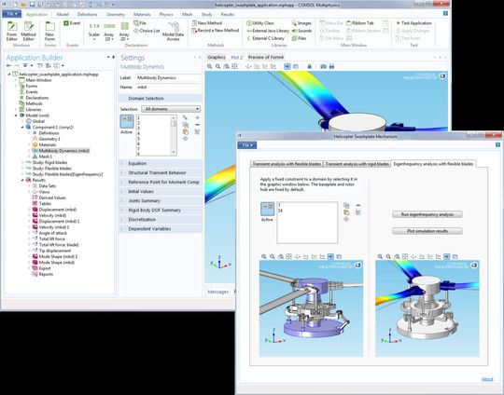Switch to the Physics ribbon tab
504x395 pixels.
[166, 14]
